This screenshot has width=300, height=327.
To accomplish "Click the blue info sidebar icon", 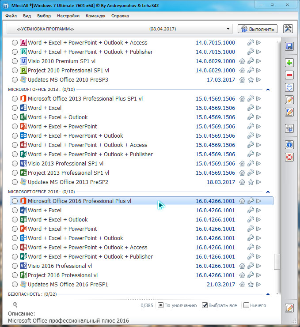I will 289,145.
